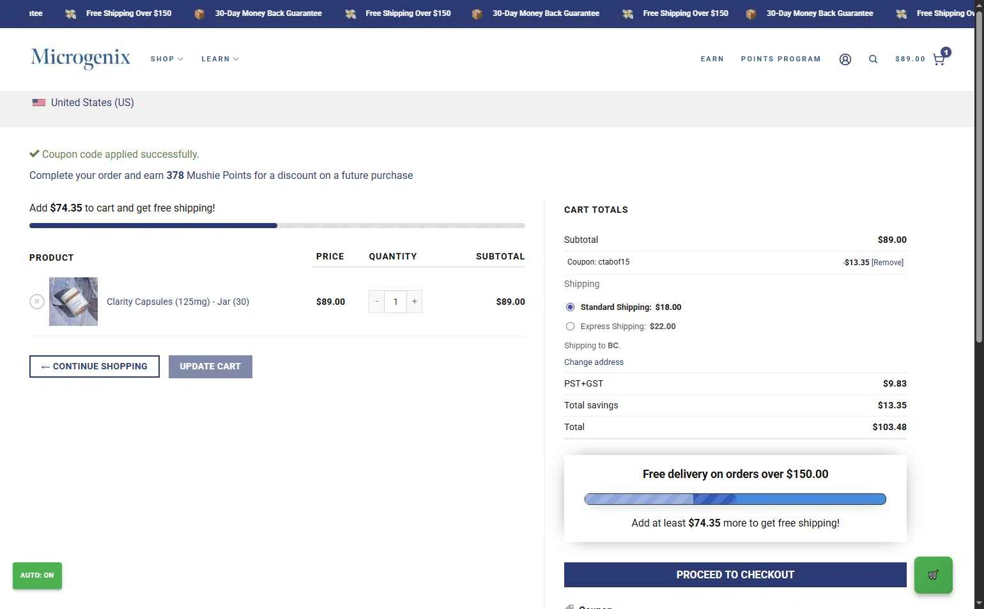Click the Microgenix logo
The height and width of the screenshot is (609, 984).
pos(81,58)
